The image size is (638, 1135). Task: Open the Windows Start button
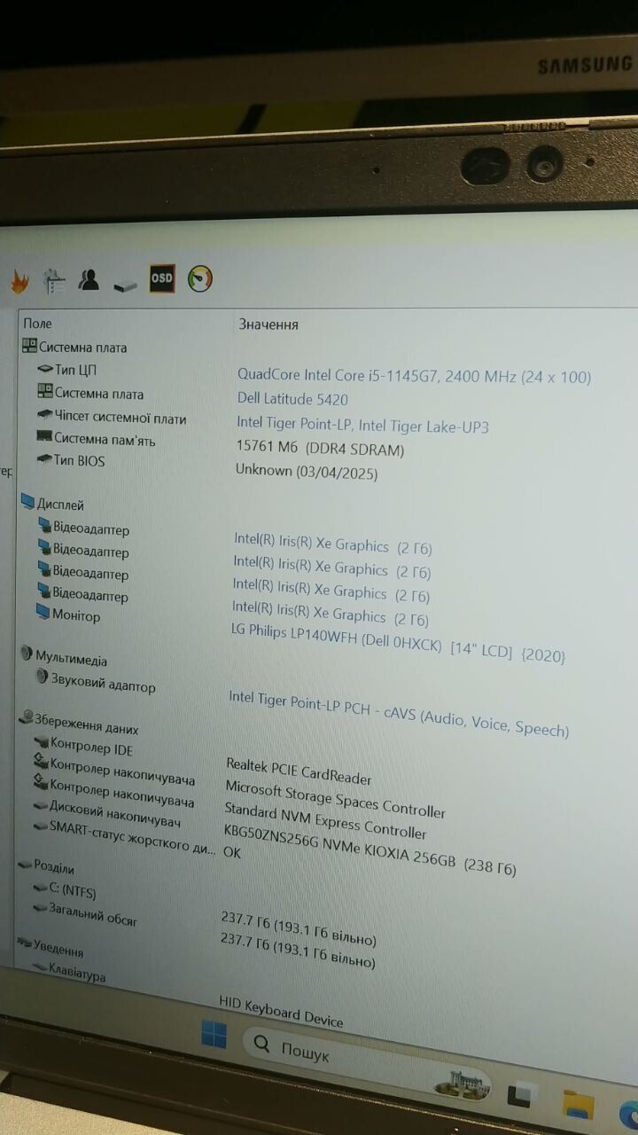(214, 1034)
